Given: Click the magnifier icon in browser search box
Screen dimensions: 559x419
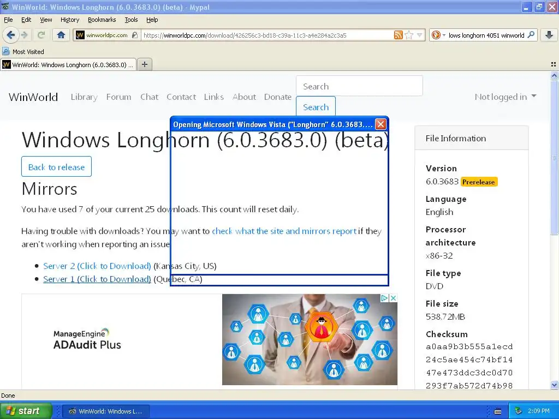Looking at the screenshot, I should (531, 34).
